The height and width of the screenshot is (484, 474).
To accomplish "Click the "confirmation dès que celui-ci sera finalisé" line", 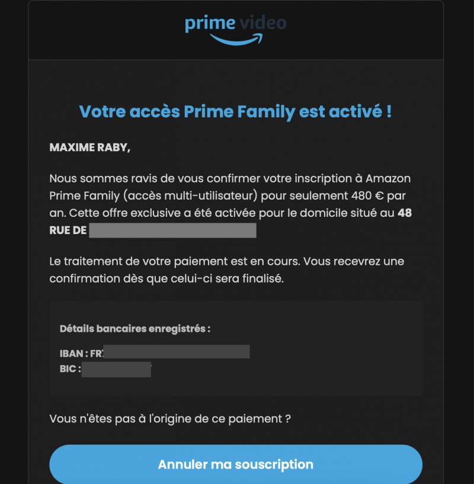I will [166, 278].
